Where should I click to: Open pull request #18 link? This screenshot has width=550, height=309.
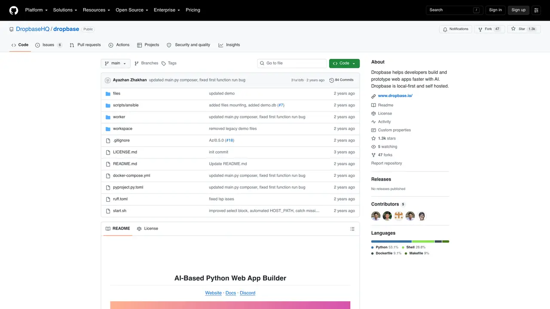(229, 140)
